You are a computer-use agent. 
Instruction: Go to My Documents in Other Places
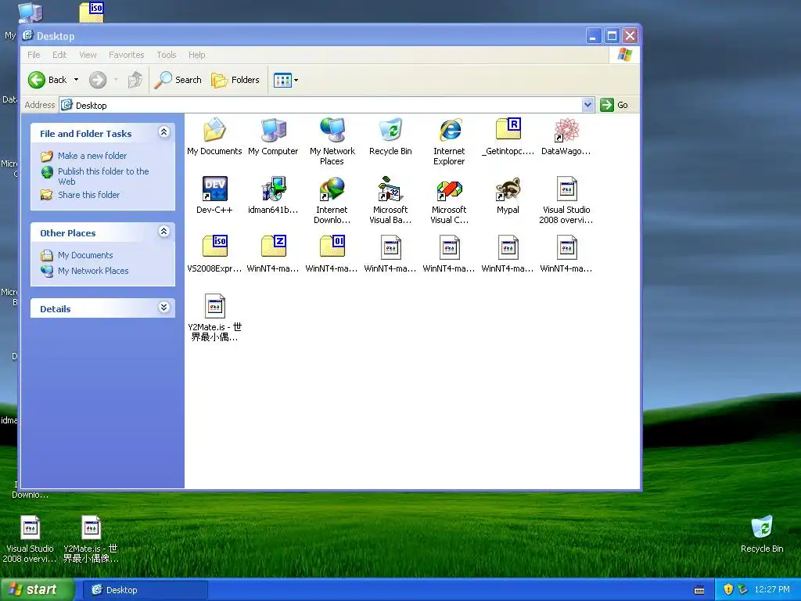84,255
